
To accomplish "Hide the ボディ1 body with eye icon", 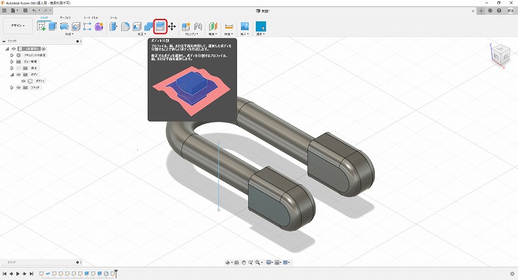I will pos(23,80).
